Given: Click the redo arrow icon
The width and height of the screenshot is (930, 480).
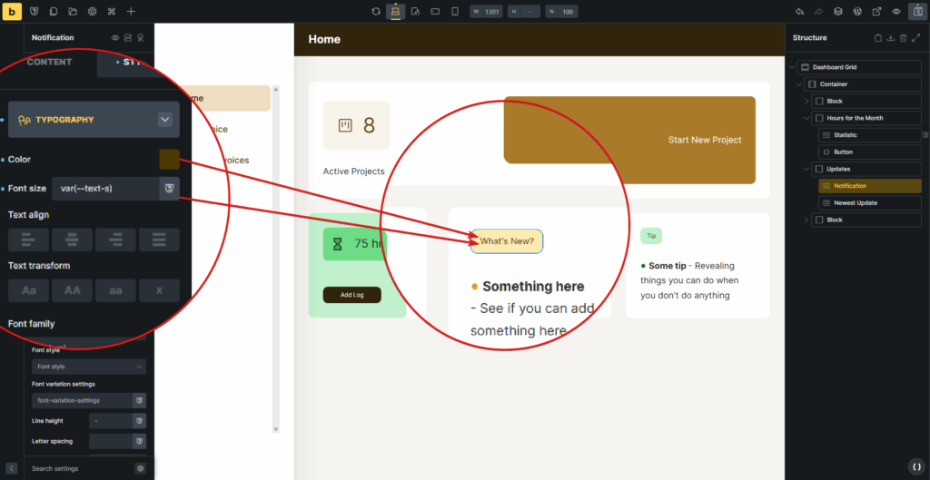Looking at the screenshot, I should (818, 11).
